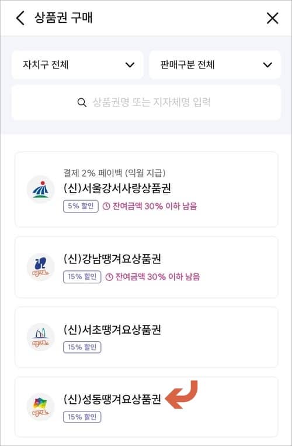The height and width of the screenshot is (446, 292).
Task: Tap the 서초땡겨요상품권 logo icon
Action: 40,337
